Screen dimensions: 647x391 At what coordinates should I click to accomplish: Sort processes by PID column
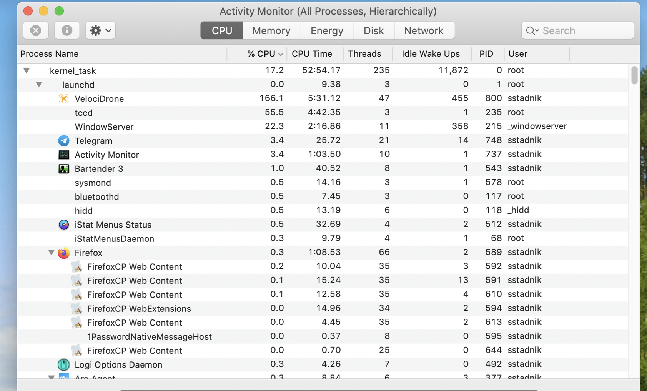tap(487, 54)
